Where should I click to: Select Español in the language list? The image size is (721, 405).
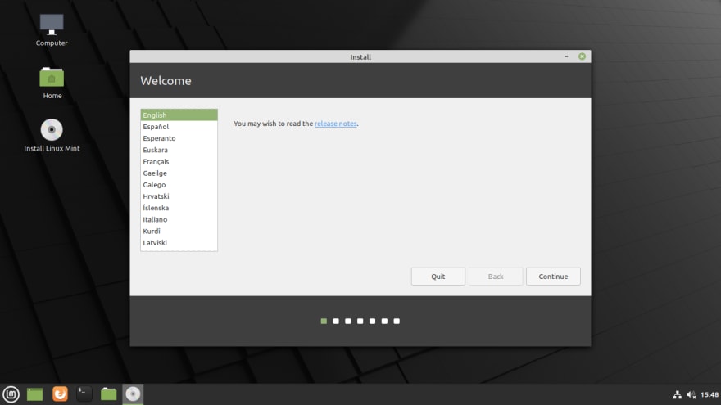pyautogui.click(x=179, y=127)
